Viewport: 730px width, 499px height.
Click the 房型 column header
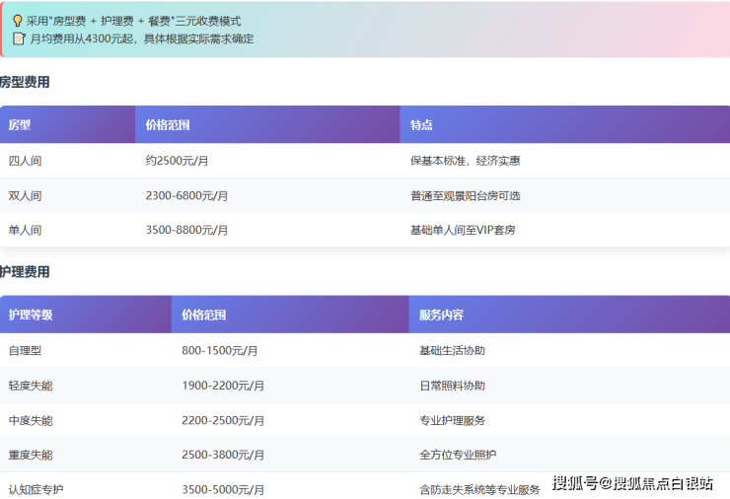(x=20, y=125)
